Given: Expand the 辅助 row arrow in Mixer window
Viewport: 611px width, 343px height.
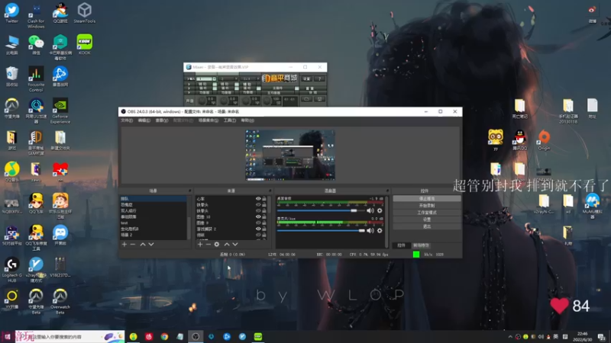Looking at the screenshot, I should click(189, 84).
